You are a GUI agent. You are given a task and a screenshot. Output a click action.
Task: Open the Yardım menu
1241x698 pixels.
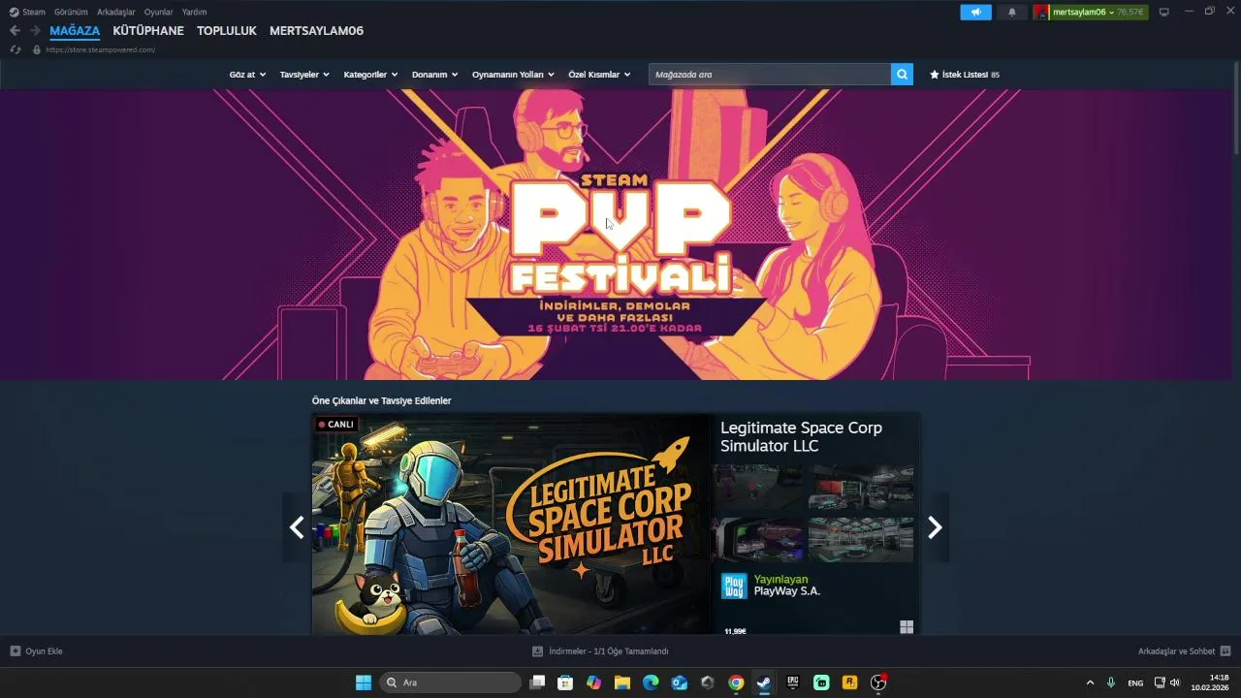tap(194, 12)
